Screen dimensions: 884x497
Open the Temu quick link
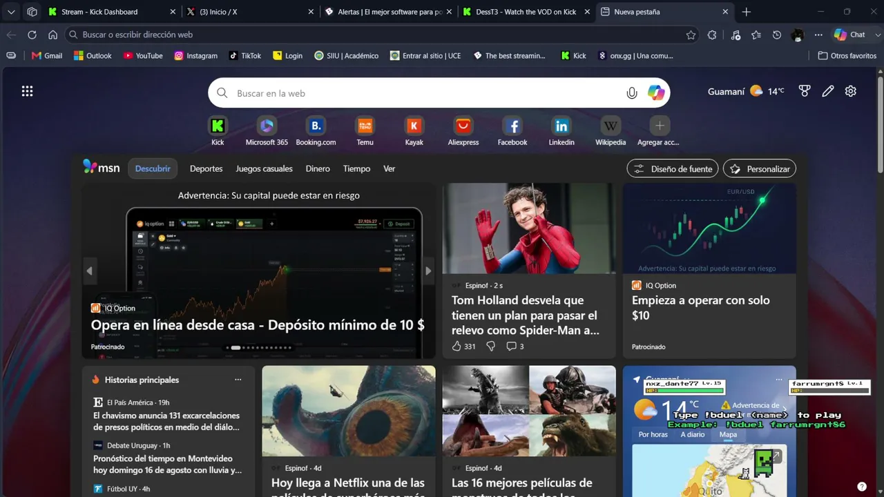click(365, 131)
